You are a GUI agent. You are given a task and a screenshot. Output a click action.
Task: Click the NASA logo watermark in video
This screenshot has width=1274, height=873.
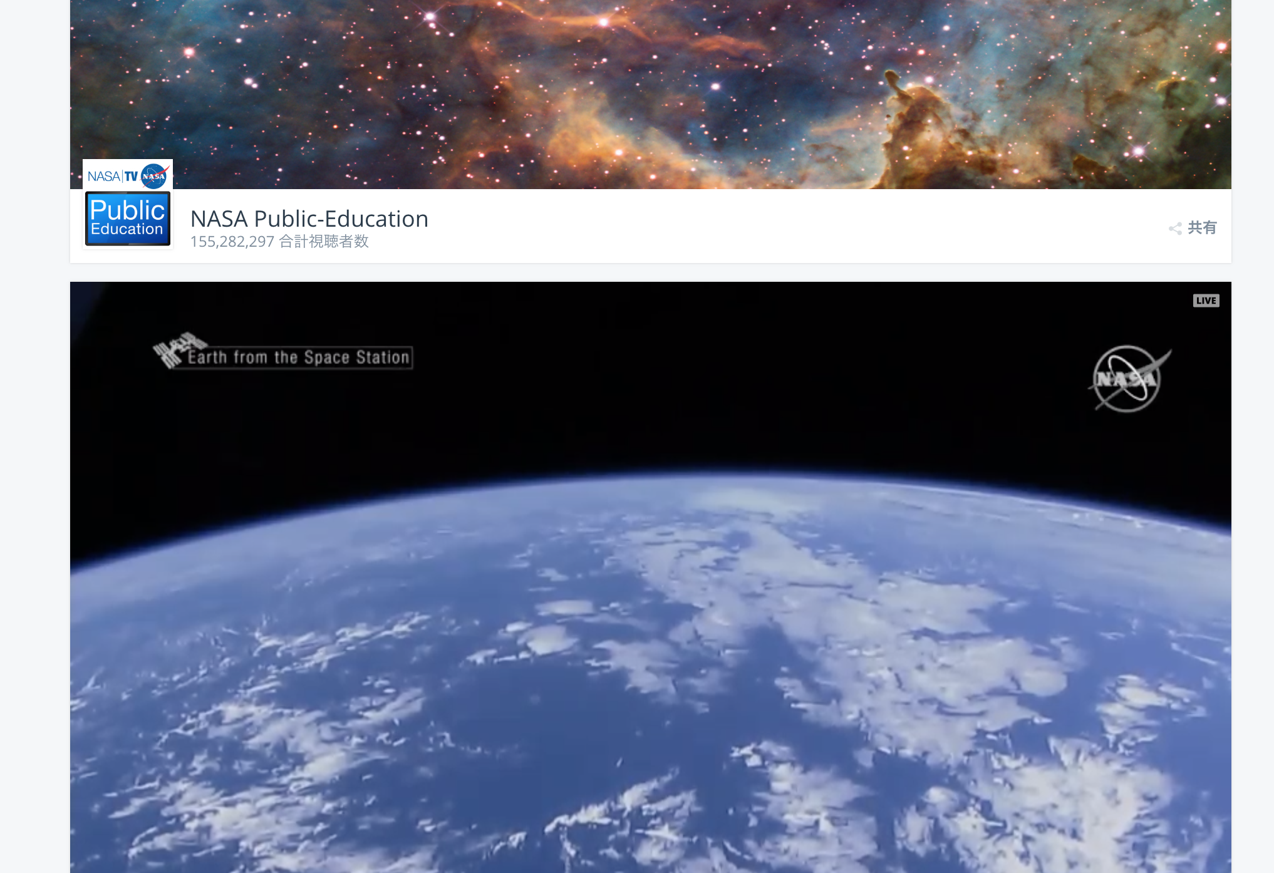(x=1129, y=378)
